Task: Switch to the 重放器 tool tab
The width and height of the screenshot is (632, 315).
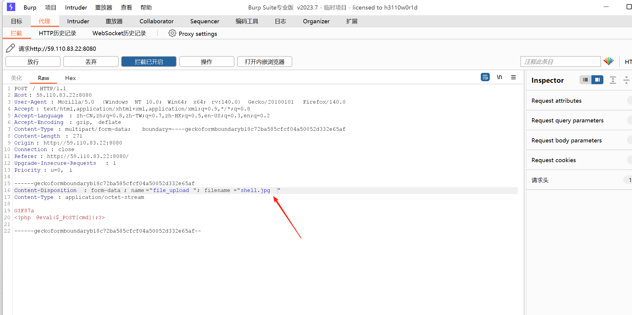Action: (x=114, y=21)
